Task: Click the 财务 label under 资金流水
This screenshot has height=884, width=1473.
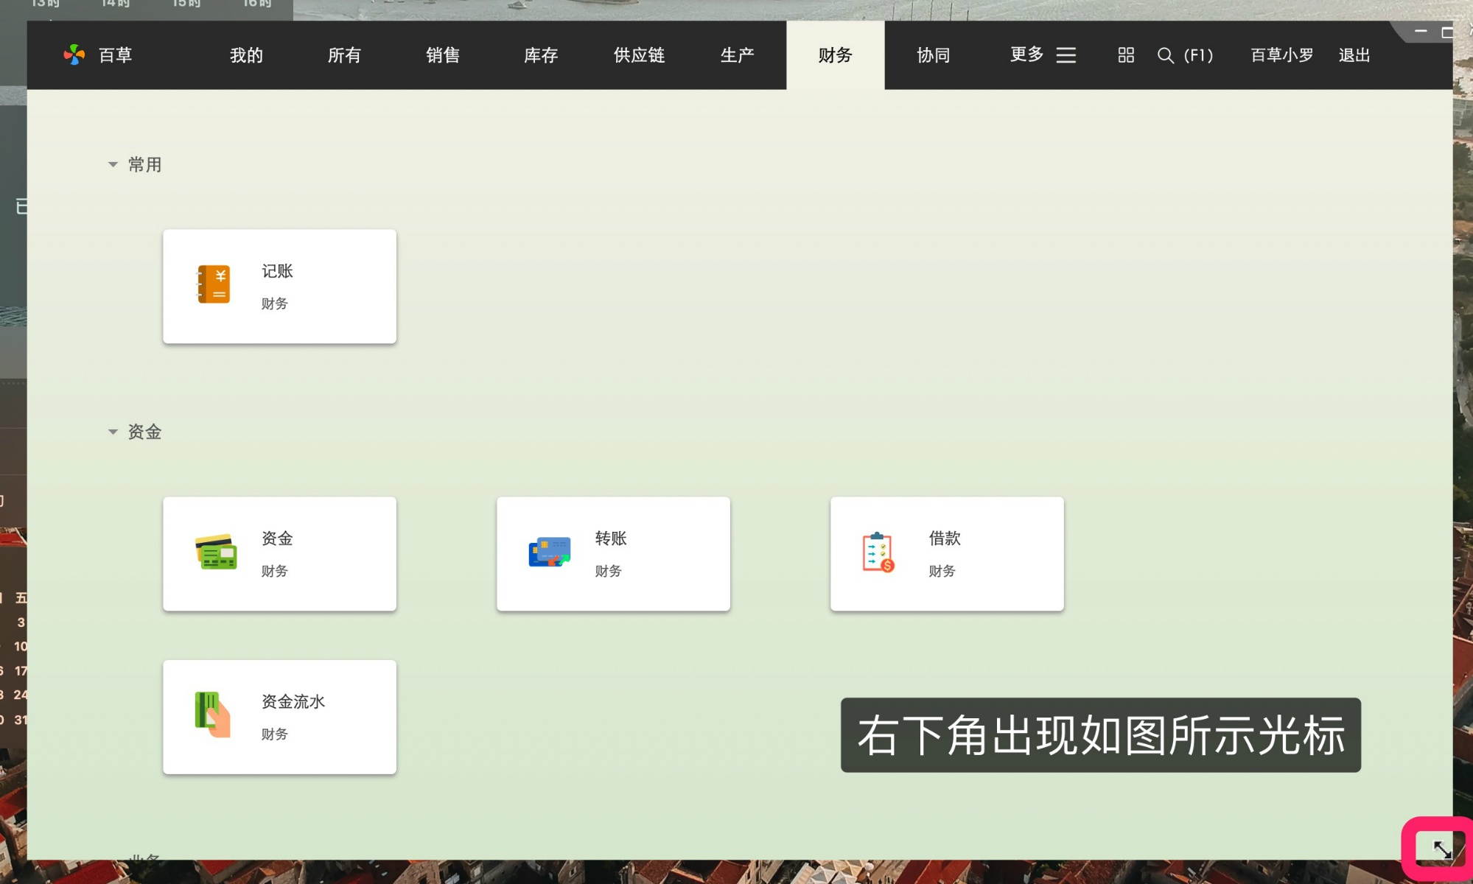Action: (274, 734)
